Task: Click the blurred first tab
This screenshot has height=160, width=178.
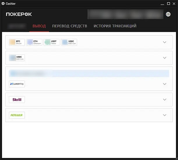Action: [x=17, y=26]
